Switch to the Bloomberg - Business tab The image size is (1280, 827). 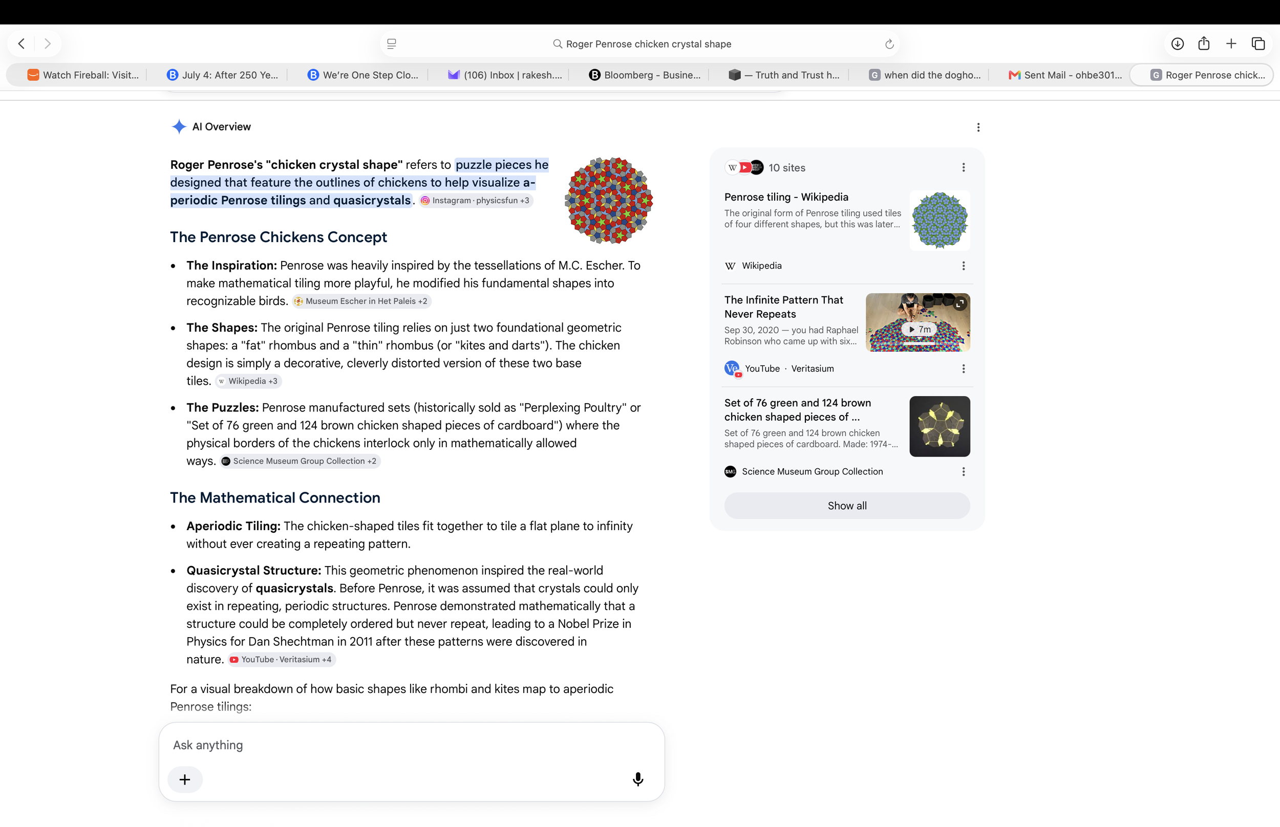(x=645, y=75)
